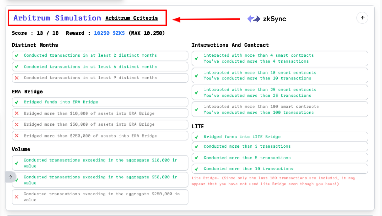This screenshot has width=382, height=216.
Task: Click 'Bridged more than $250,000' ERA row
Action: [x=100, y=136]
